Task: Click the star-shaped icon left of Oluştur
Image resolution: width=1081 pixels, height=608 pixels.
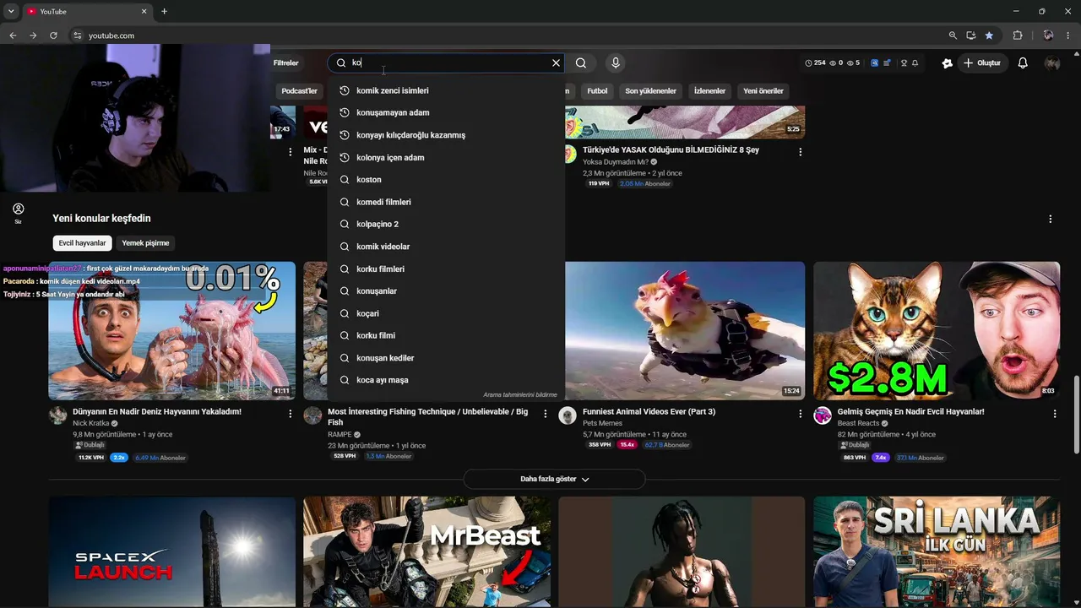Action: [x=947, y=62]
